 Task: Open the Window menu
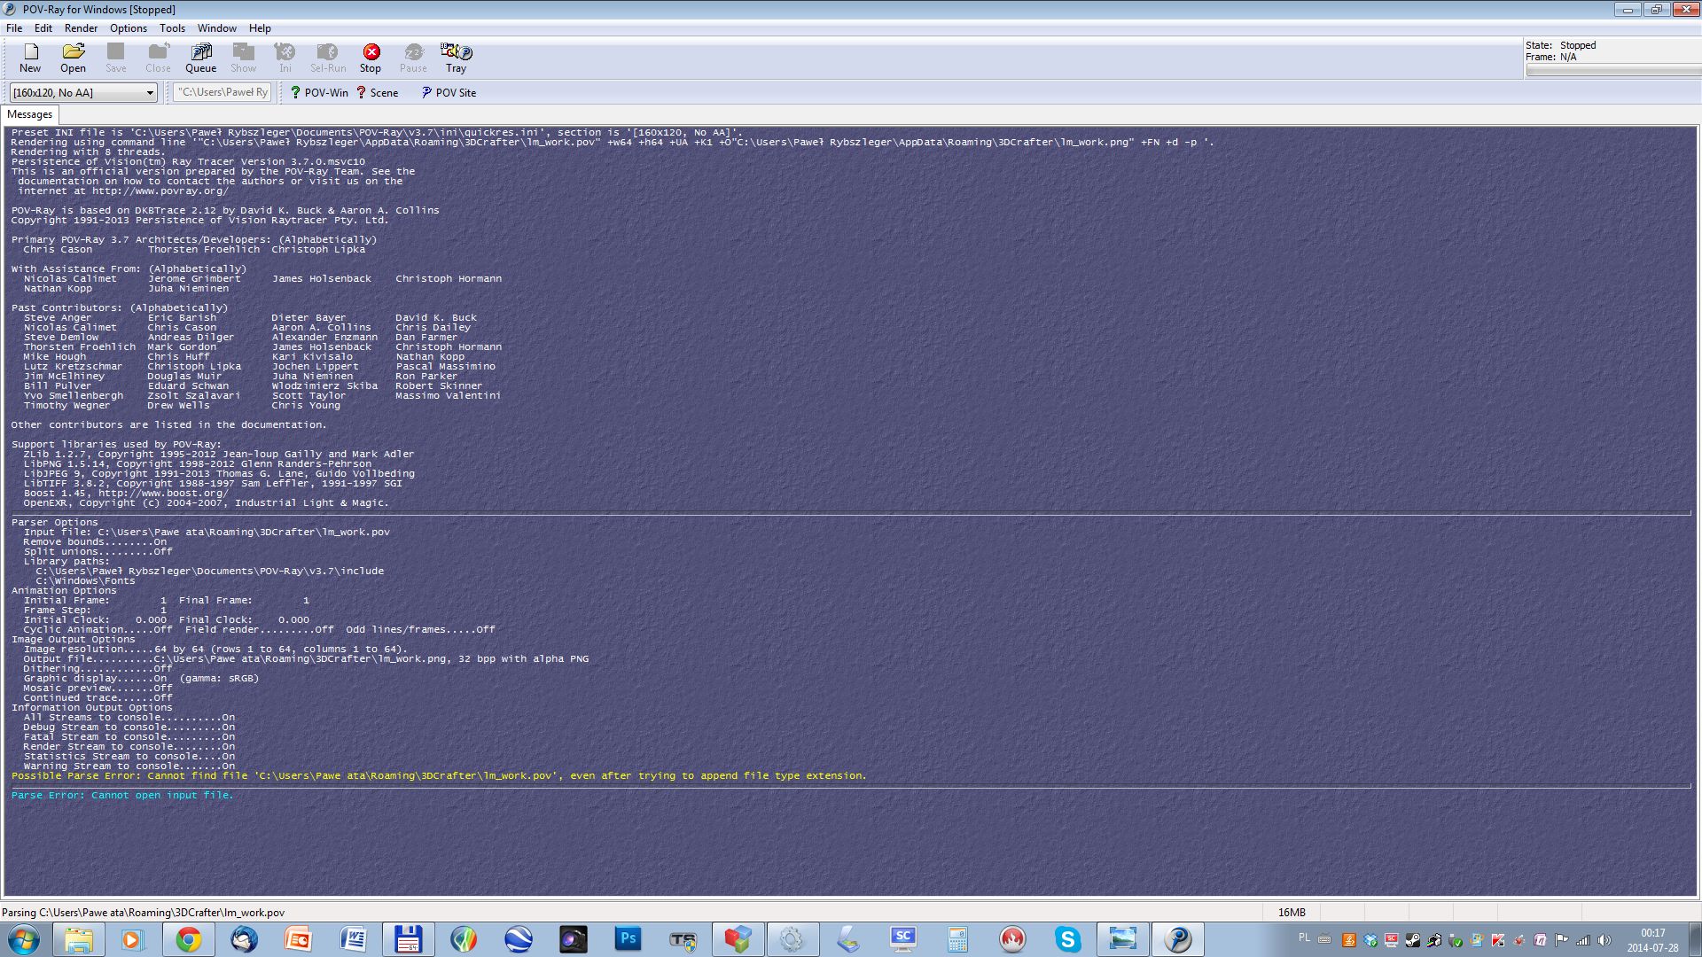(x=216, y=28)
